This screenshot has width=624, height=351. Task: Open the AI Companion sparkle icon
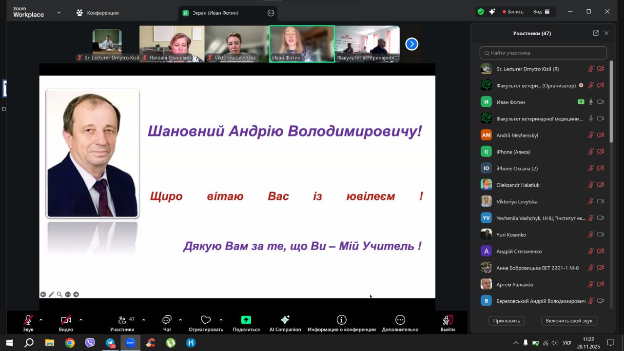pos(285,320)
